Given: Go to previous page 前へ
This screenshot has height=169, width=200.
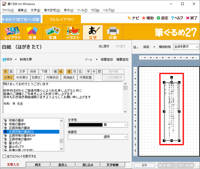Looking at the screenshot, I should (x=168, y=165).
